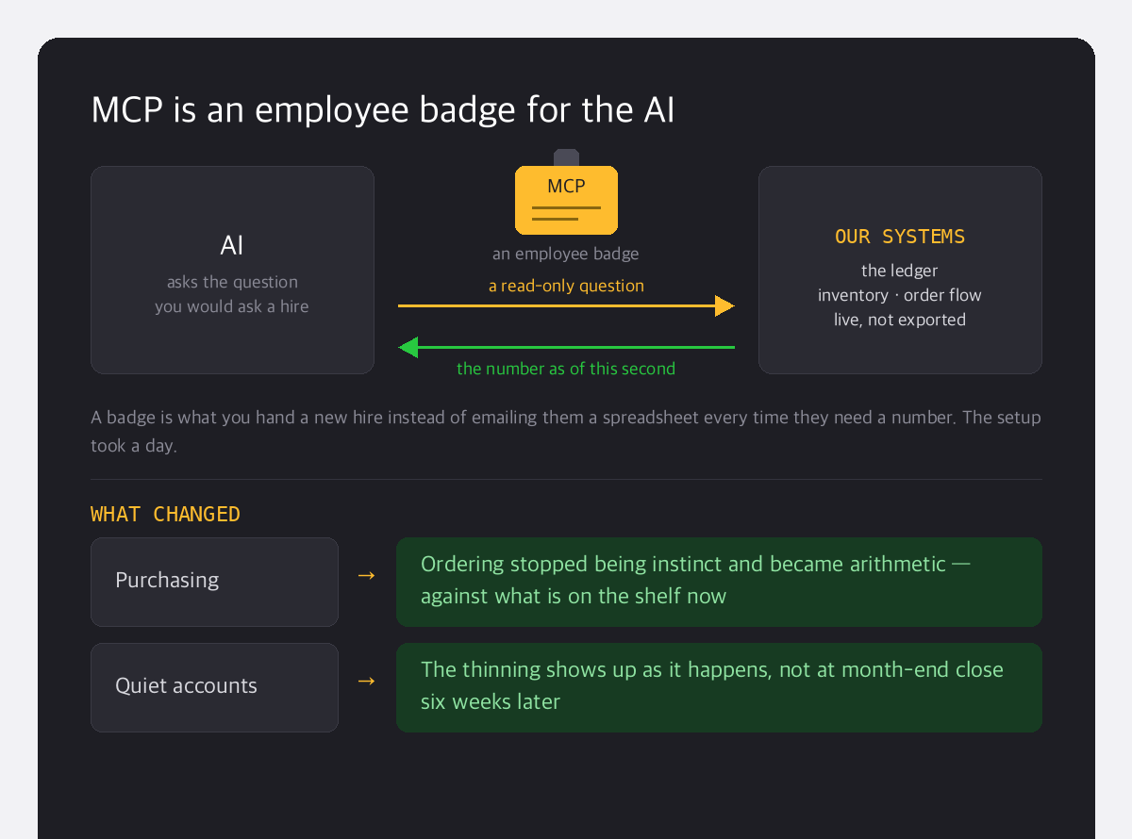This screenshot has width=1132, height=839.
Task: Click 'inventory · order flow' text
Action: (900, 295)
